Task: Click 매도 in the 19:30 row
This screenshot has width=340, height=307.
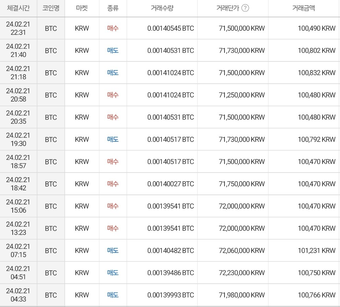Action: [x=113, y=139]
